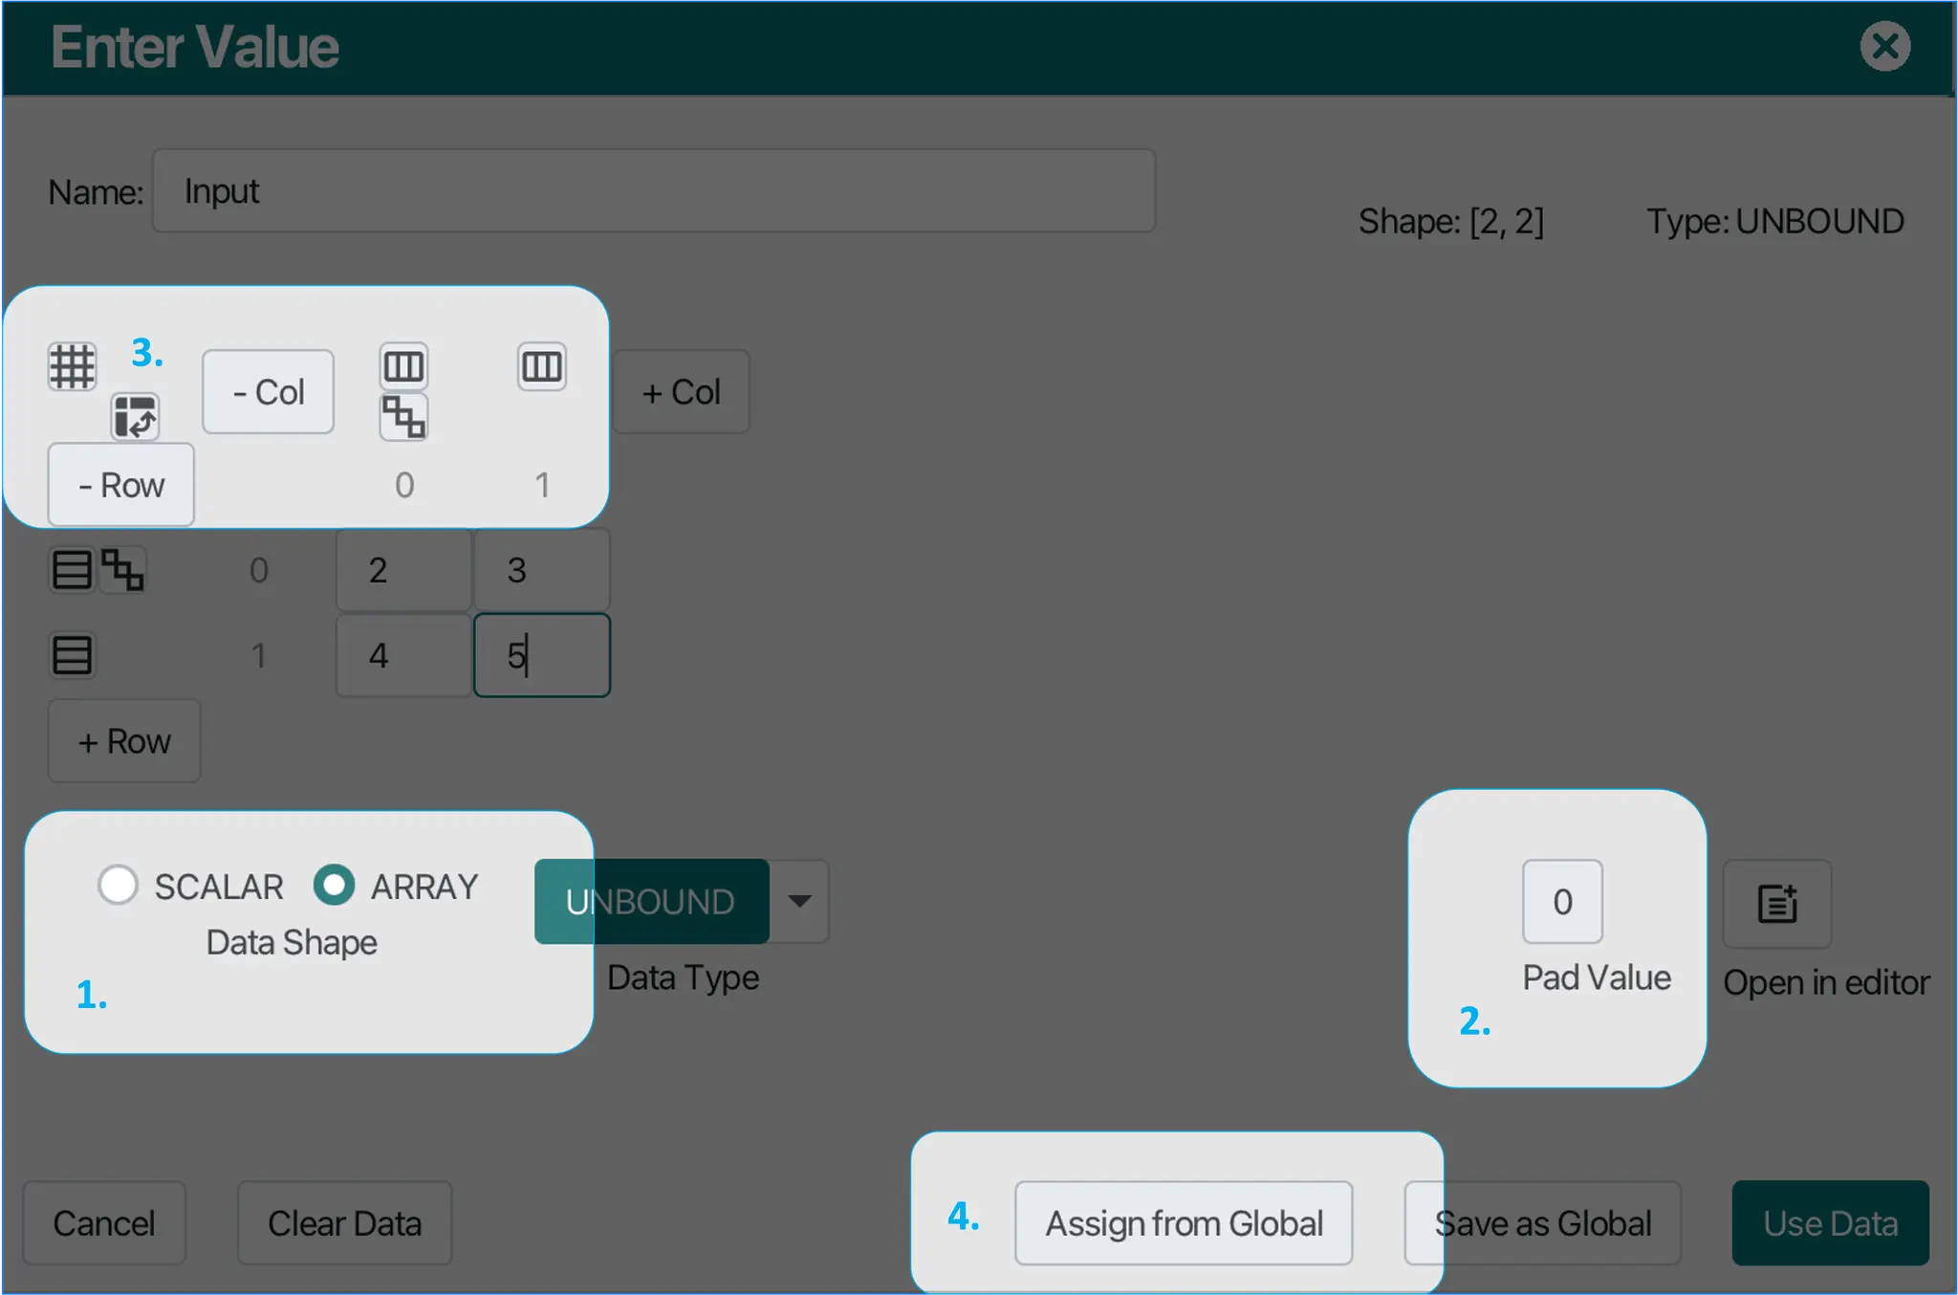Add a row with + Row
Image resolution: width=1958 pixels, height=1295 pixels.
[124, 740]
